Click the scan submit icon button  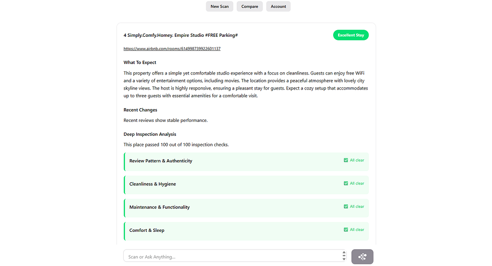[362, 257]
